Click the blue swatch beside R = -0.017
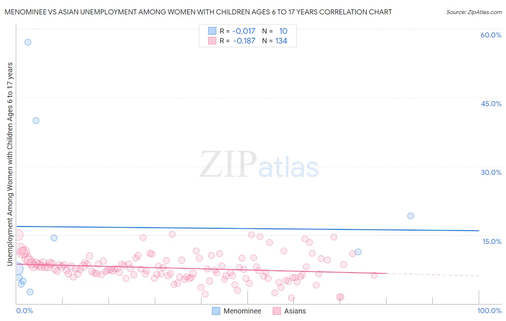The height and width of the screenshot is (321, 506). pyautogui.click(x=212, y=31)
